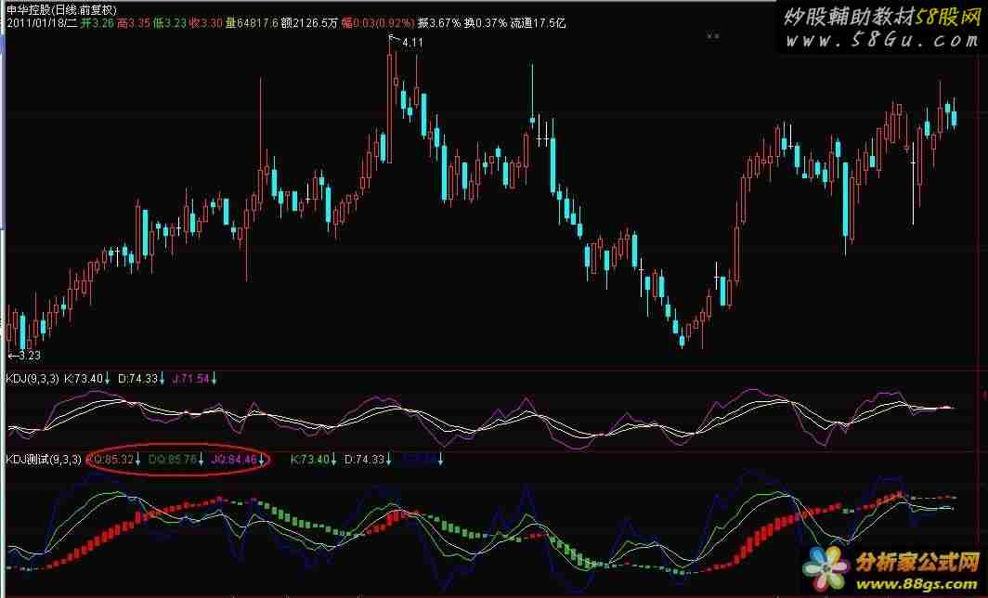Select the date text 2011/01/18/二
Screen dimensions: 988x598
[42, 23]
